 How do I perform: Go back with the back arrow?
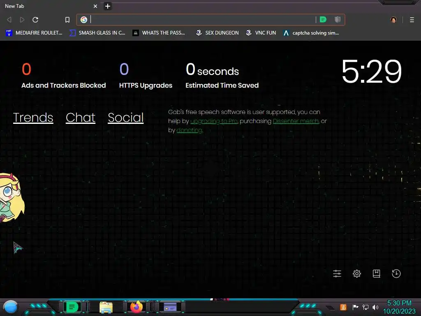coord(9,20)
